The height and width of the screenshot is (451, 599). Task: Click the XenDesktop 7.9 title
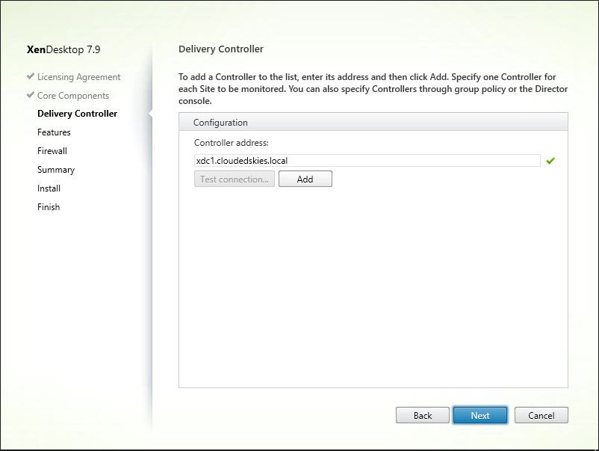coord(63,49)
